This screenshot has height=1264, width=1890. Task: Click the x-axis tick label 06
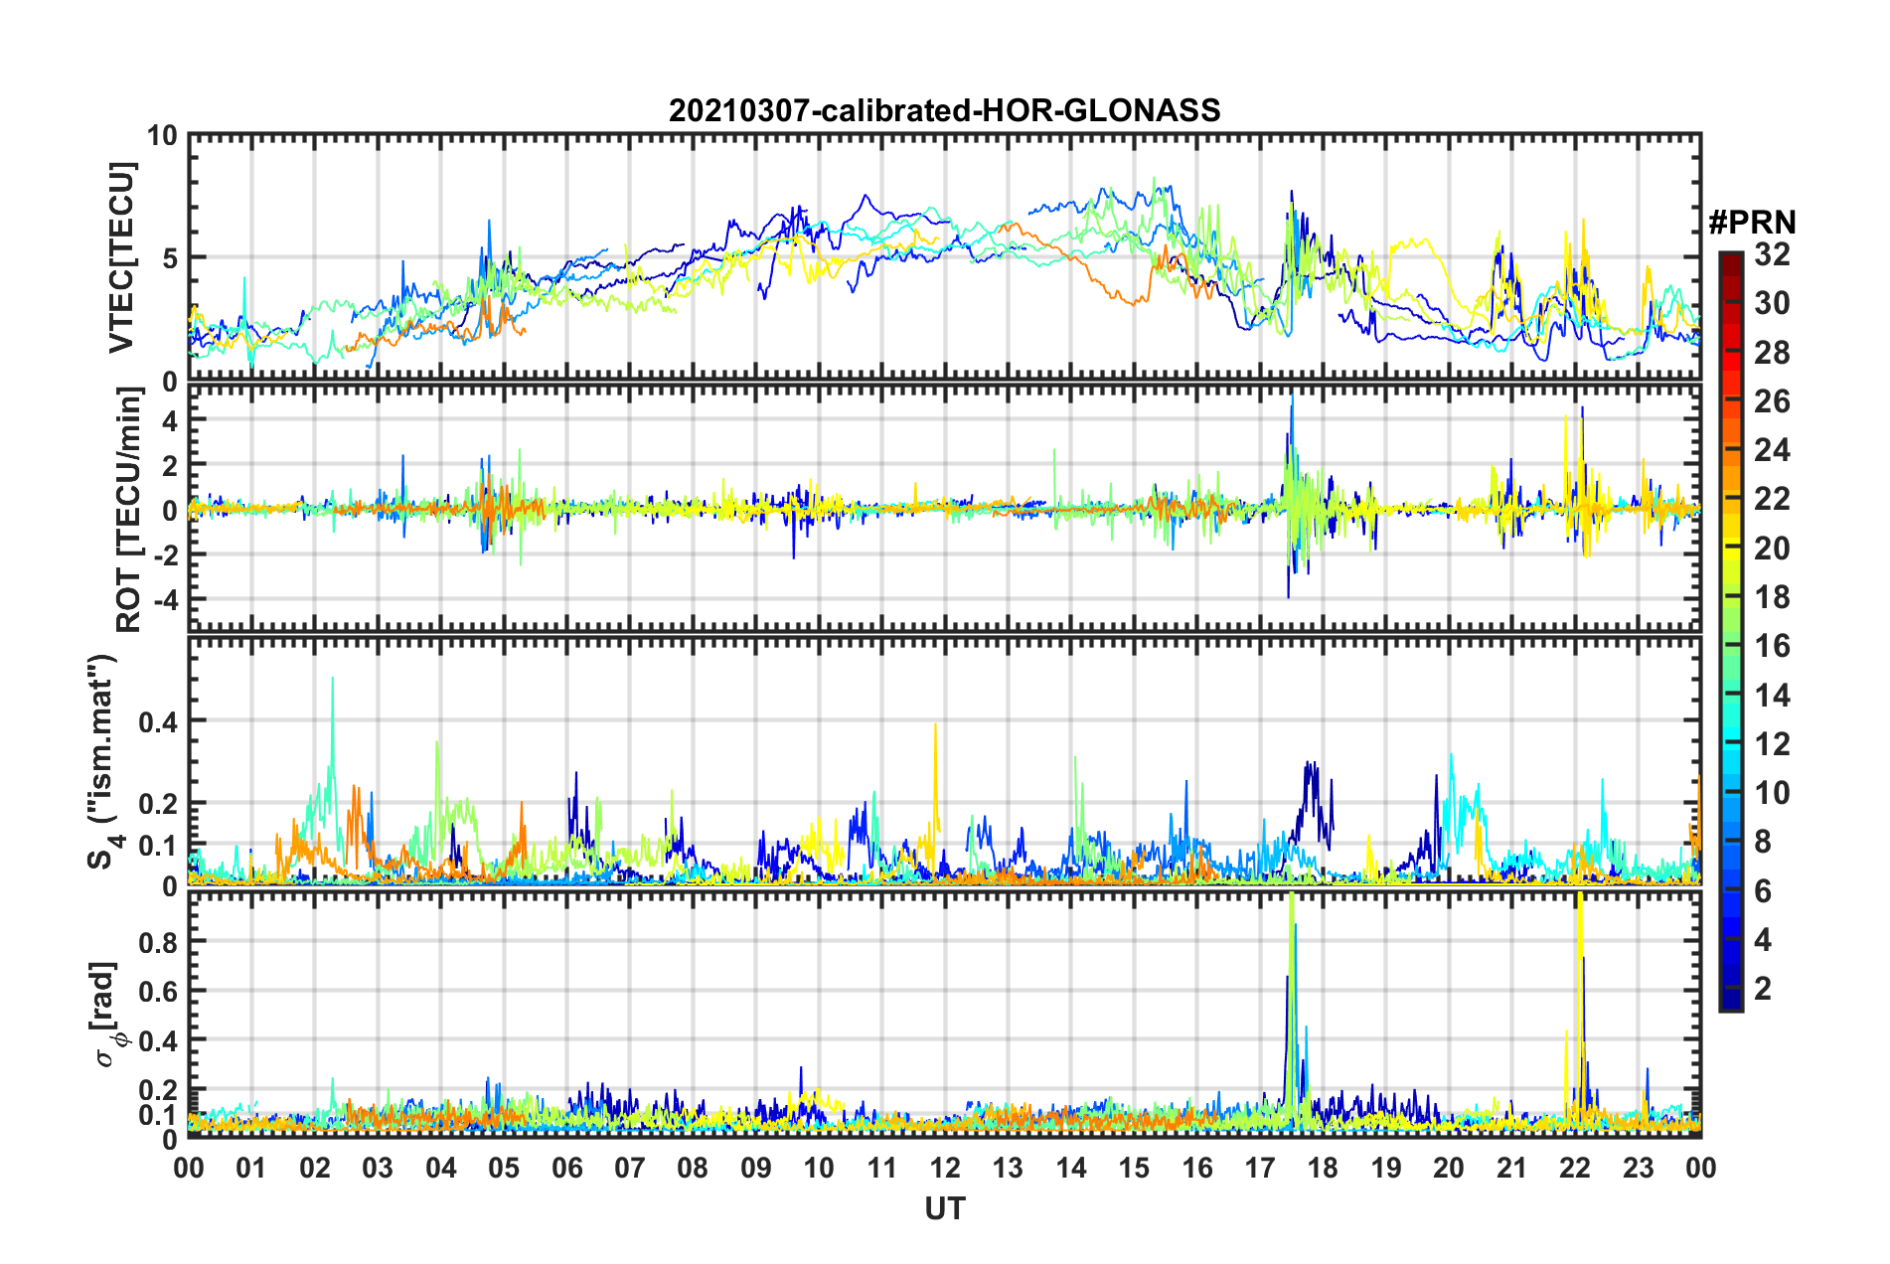tap(566, 1168)
